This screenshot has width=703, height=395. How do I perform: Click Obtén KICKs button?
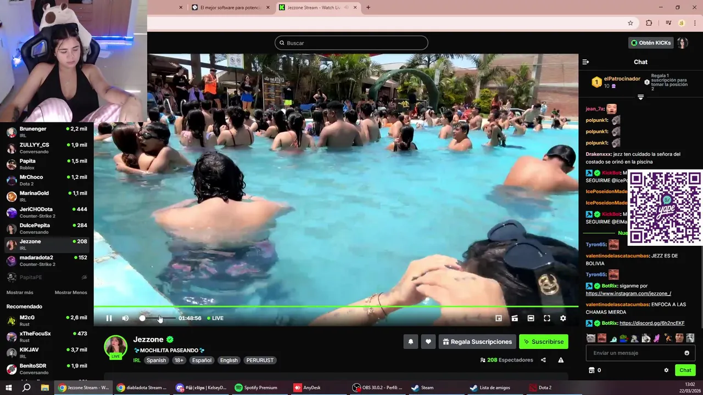651,43
